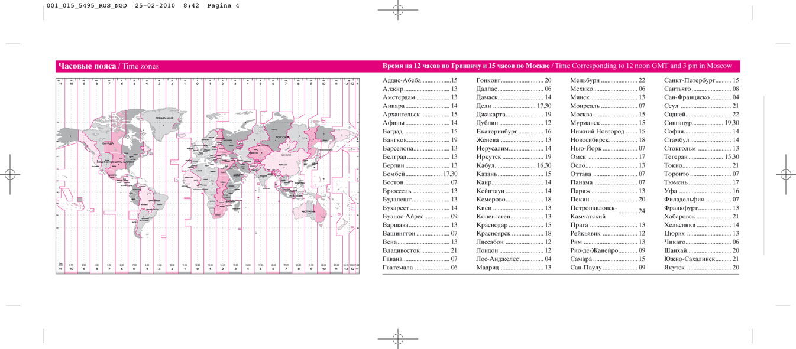
Task: Select the 'Оттава 07' row
Action: [608, 174]
